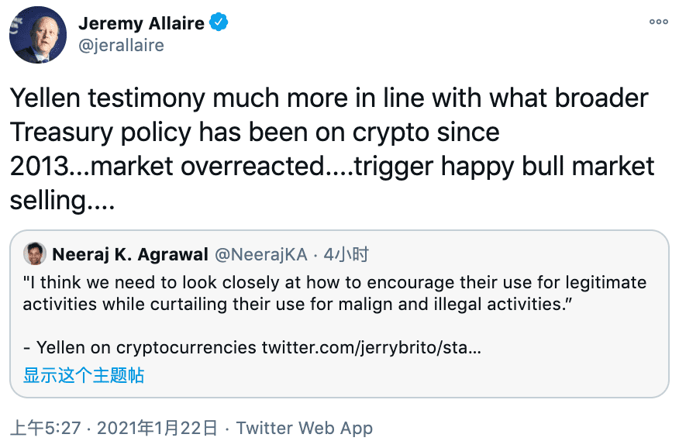679x448 pixels.
Task: Click the "Yellen testimony" opening tweet line
Action: tap(329, 98)
